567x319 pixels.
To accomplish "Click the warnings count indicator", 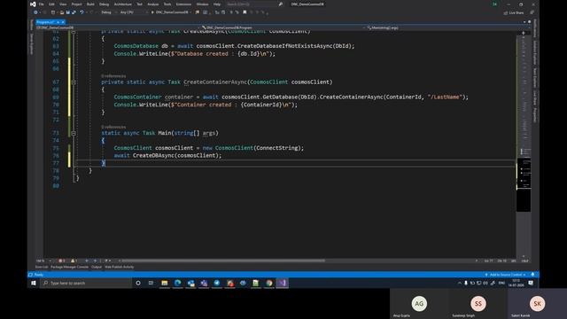I will pyautogui.click(x=74, y=261).
